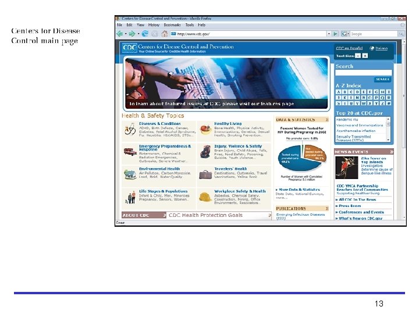Screen dimensions: 419x314
Task: Open the Help menu
Action: coord(202,25)
